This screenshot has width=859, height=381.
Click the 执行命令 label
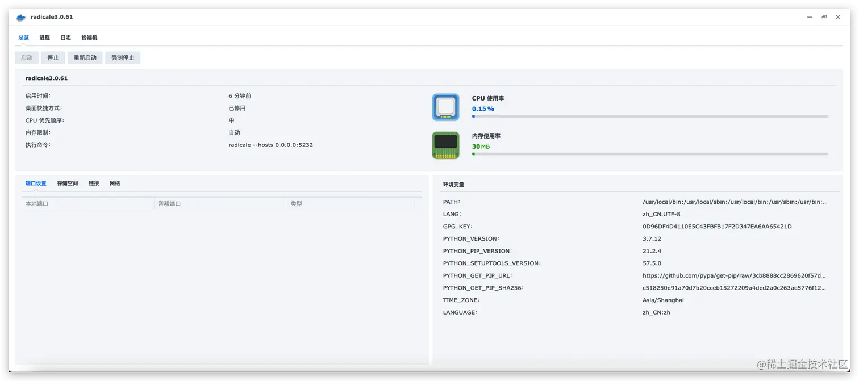(x=37, y=145)
